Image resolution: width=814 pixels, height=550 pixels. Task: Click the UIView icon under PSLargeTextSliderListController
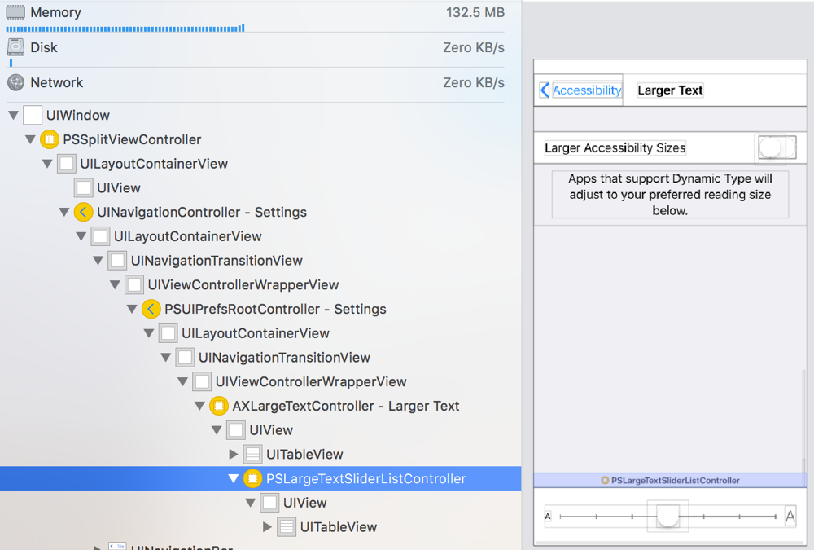[x=269, y=503]
